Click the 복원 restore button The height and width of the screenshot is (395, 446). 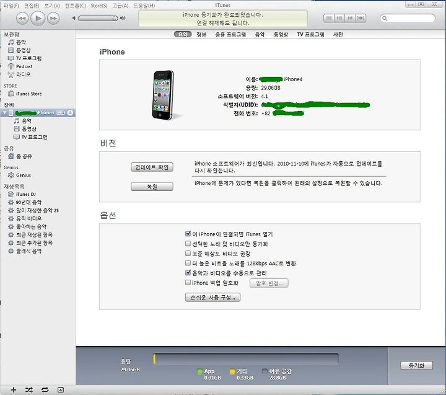point(152,187)
